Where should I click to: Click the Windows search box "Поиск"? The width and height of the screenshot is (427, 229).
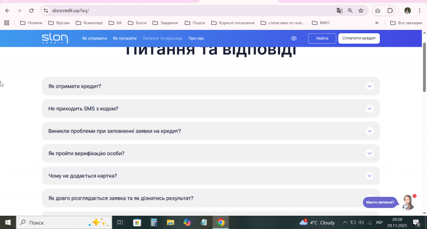click(x=64, y=222)
